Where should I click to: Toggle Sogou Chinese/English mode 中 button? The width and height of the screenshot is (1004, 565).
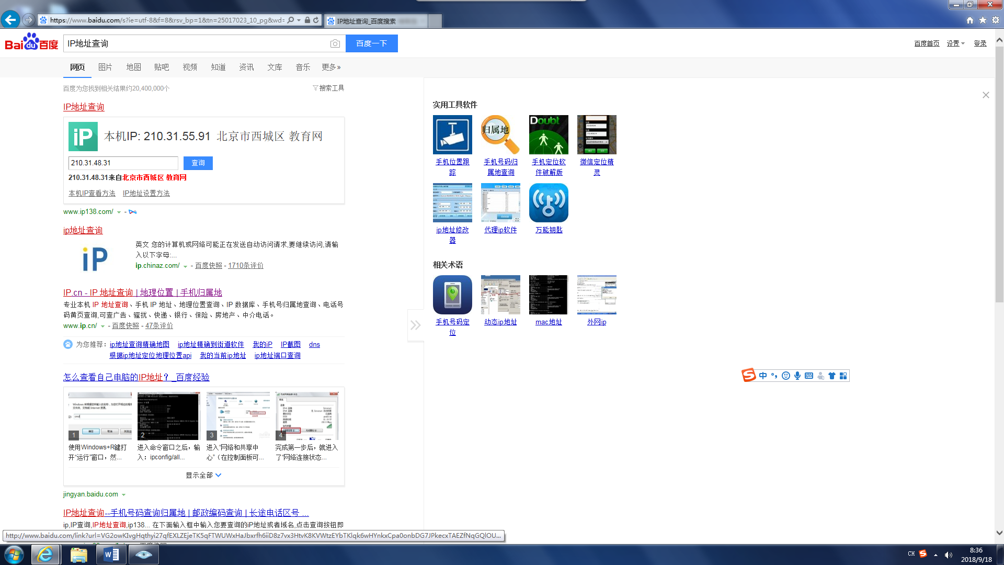763,376
